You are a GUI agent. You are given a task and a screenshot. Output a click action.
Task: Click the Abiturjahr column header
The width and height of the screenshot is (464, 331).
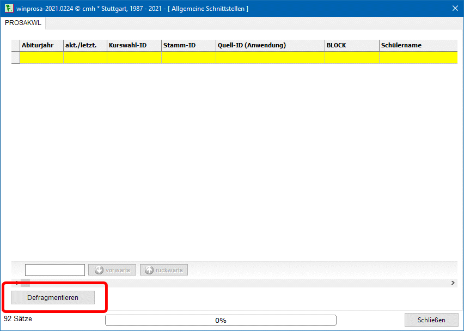[x=41, y=45]
